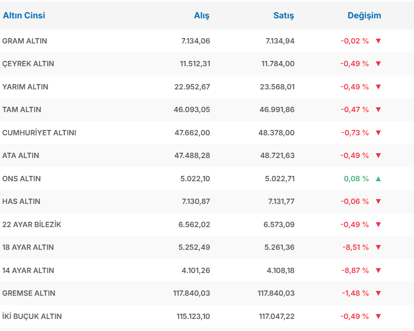
Task: Click the Satış column header
Action: pos(283,15)
